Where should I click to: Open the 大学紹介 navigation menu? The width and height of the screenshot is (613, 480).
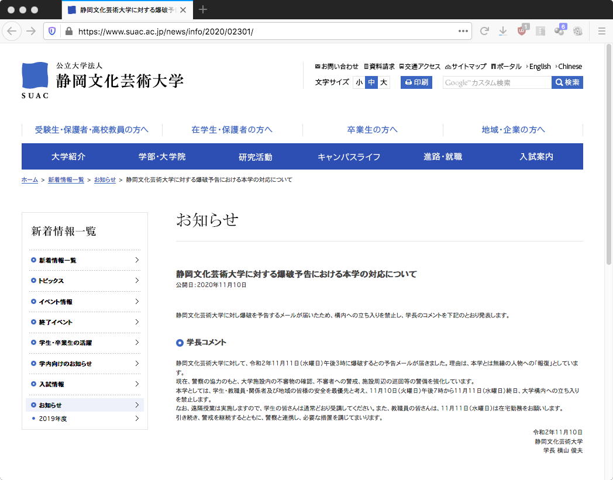(x=68, y=157)
